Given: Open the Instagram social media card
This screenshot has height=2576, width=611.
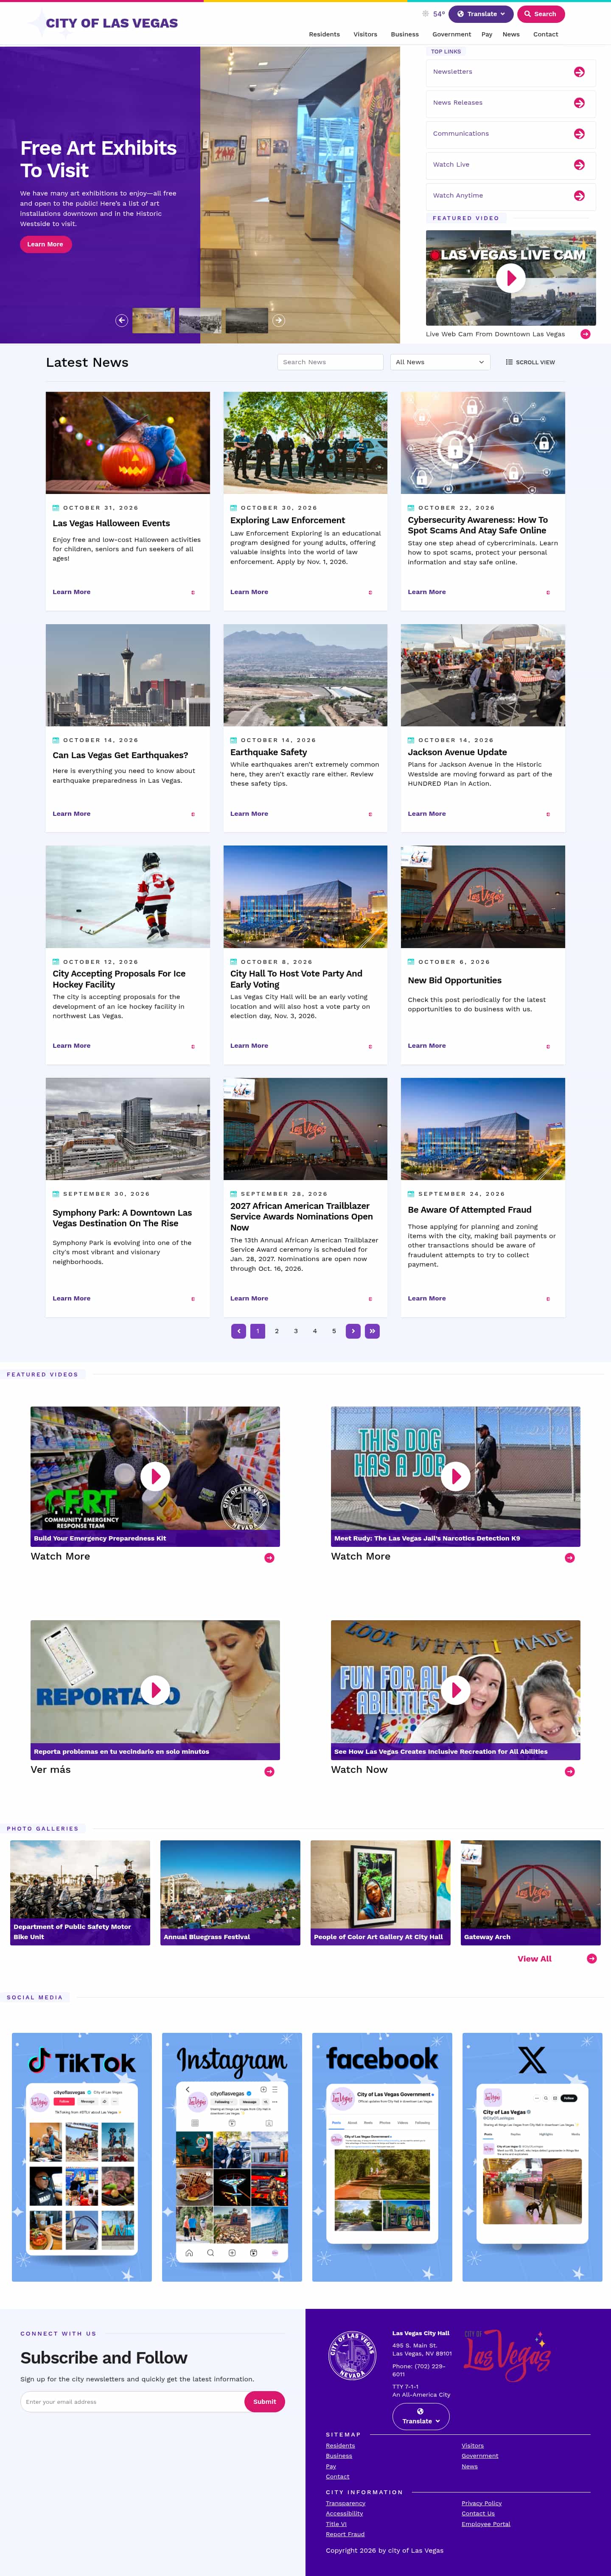Looking at the screenshot, I should (x=232, y=2156).
